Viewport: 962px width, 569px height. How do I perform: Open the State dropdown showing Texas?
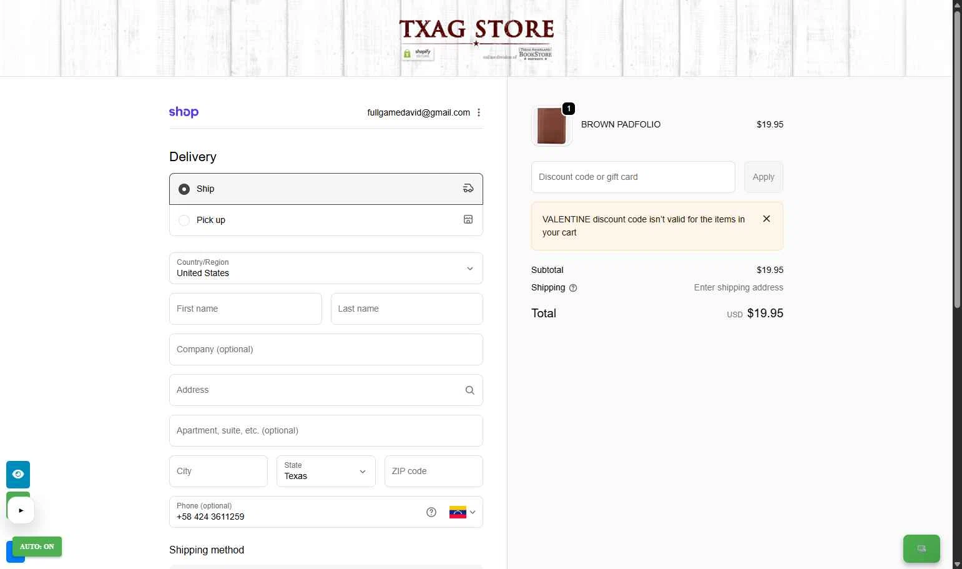[326, 471]
